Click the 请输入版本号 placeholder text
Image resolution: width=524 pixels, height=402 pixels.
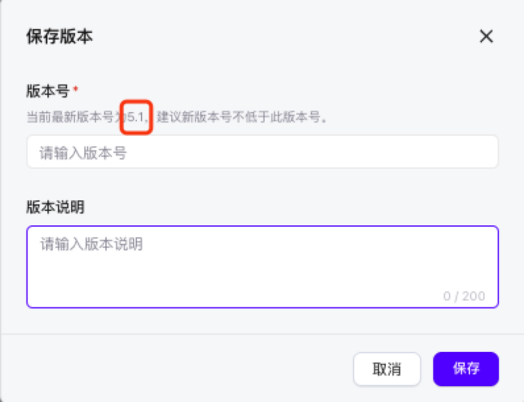[x=83, y=153]
